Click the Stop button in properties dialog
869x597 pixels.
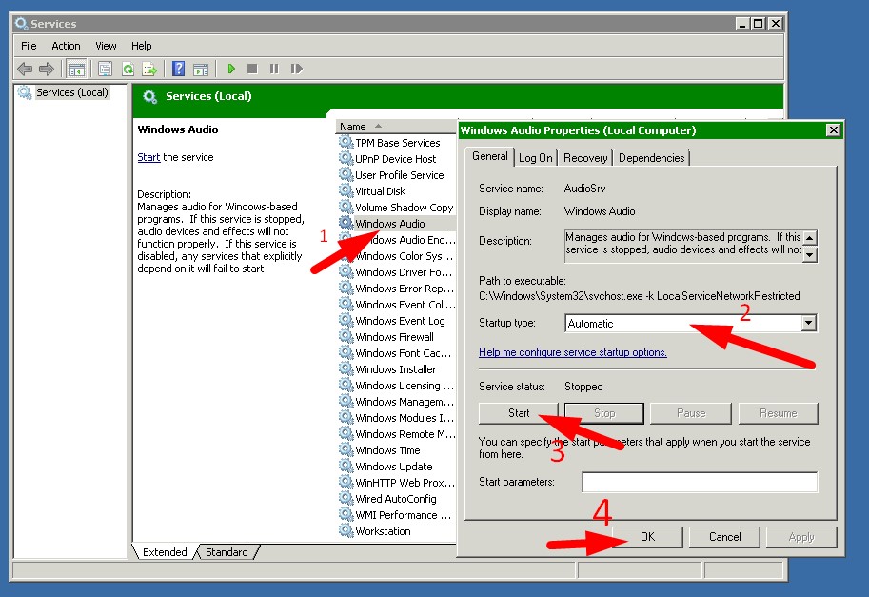coord(604,413)
